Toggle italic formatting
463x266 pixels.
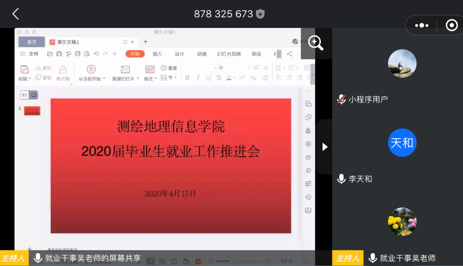[198, 78]
